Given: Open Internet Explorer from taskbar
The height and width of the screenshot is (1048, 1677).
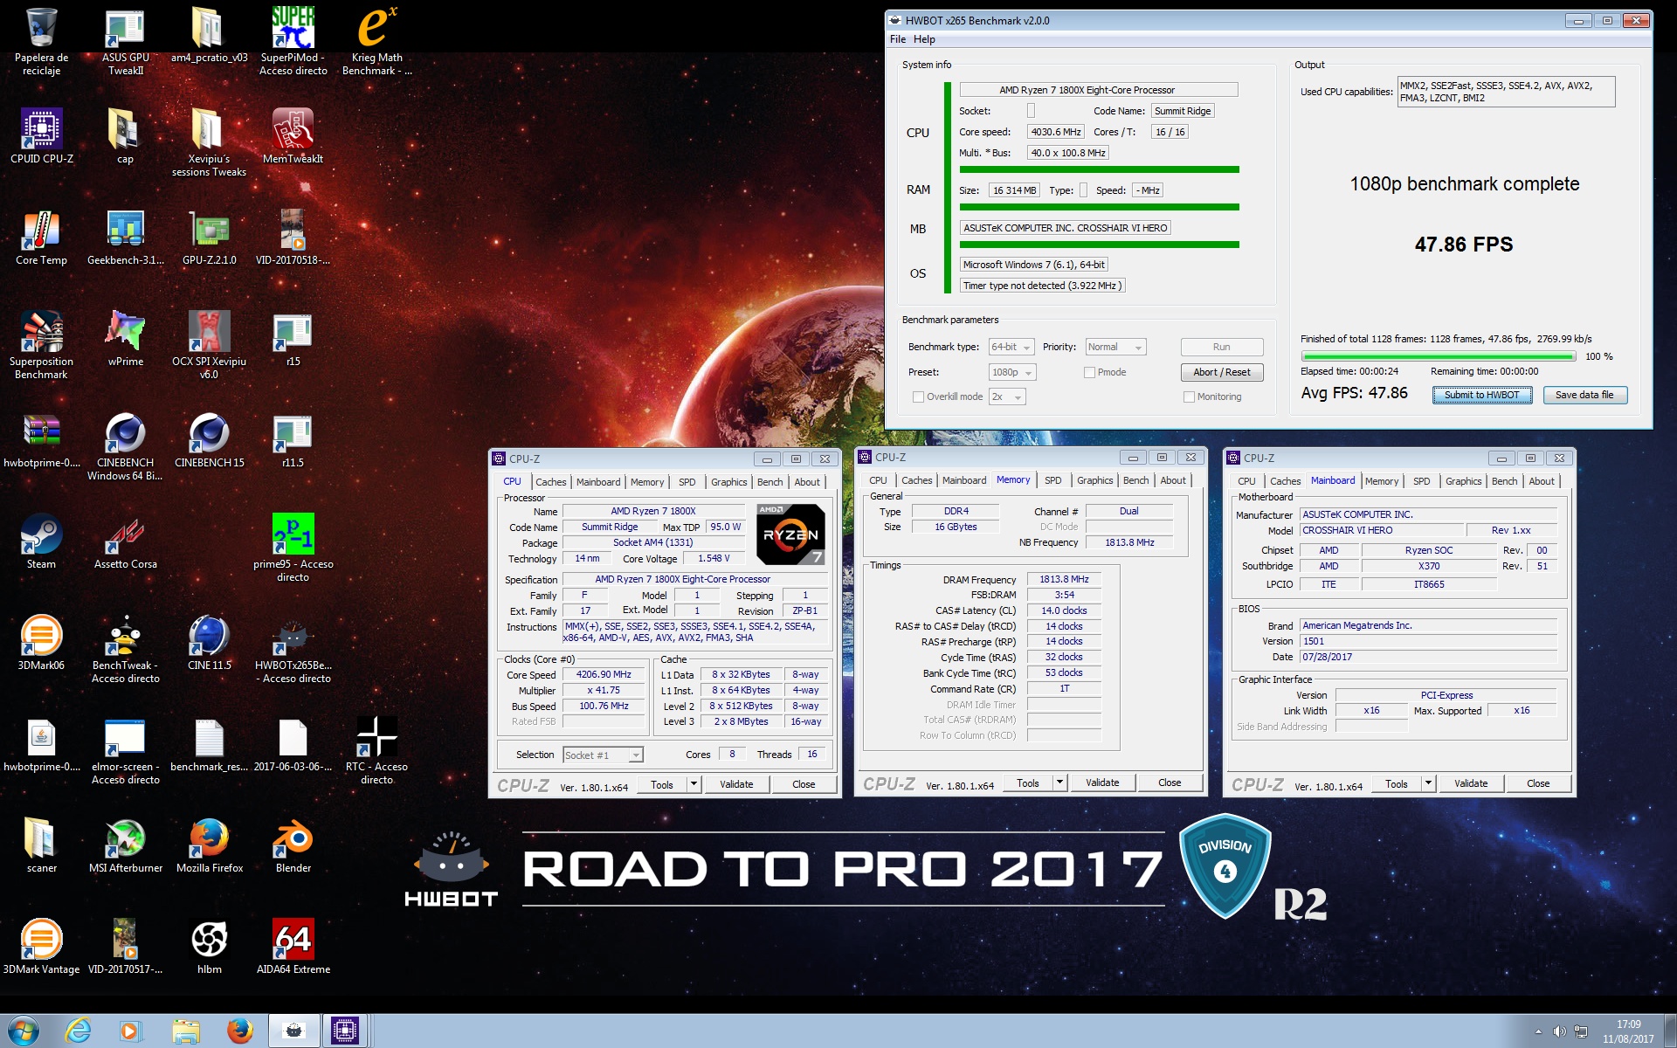Looking at the screenshot, I should pyautogui.click(x=78, y=1031).
